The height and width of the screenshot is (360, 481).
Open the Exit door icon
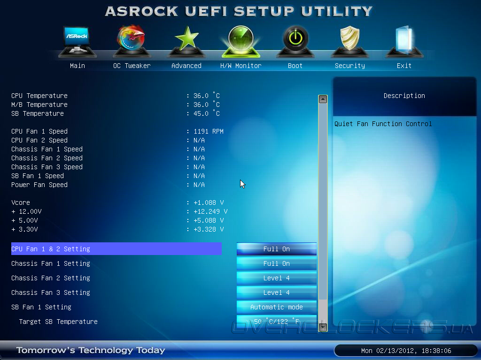tap(404, 41)
